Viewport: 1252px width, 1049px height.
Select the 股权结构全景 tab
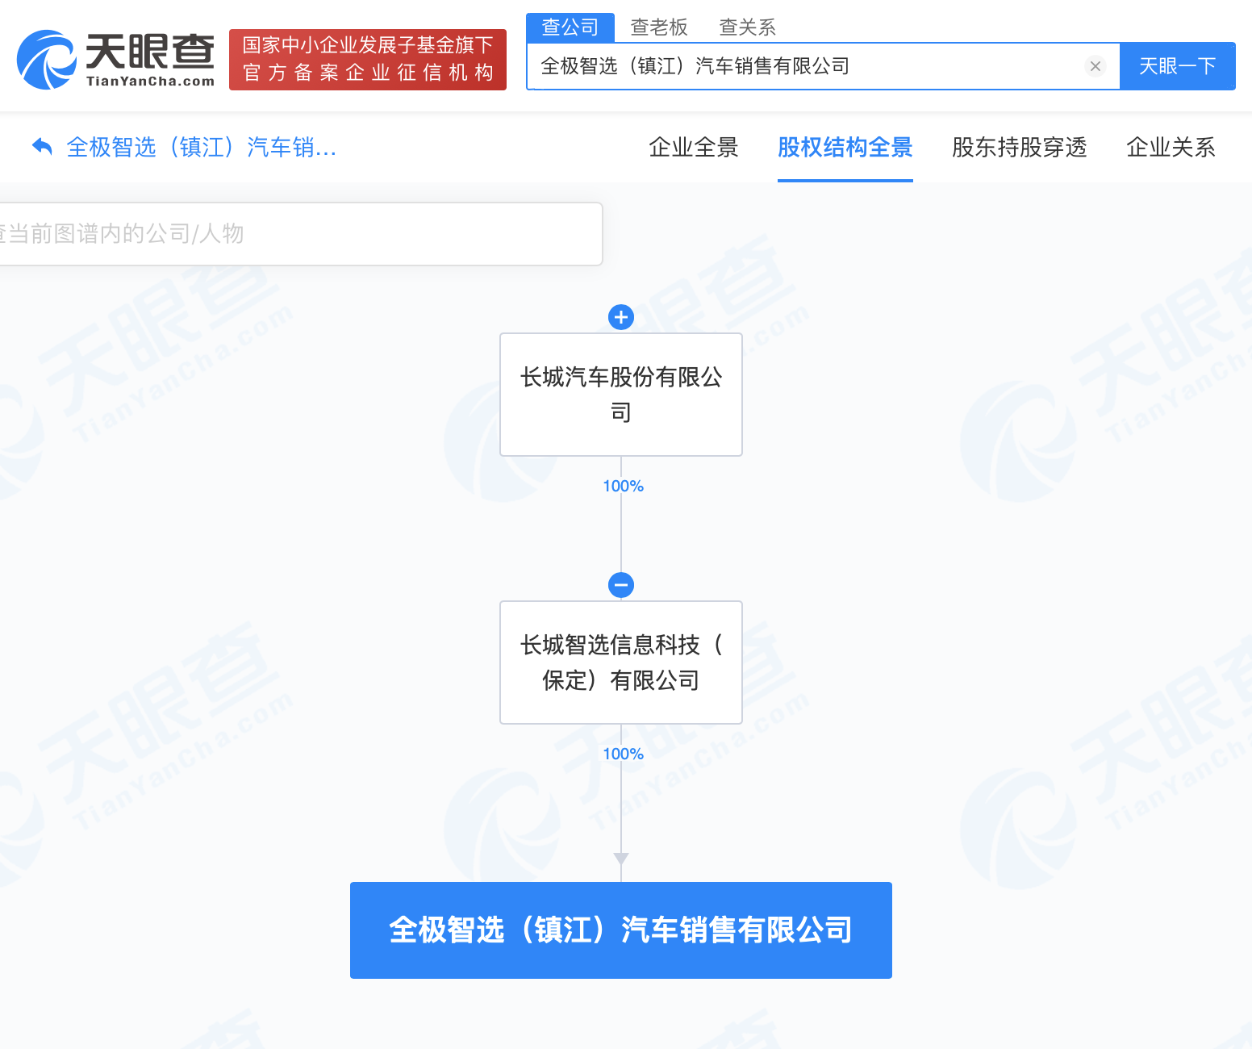click(845, 147)
